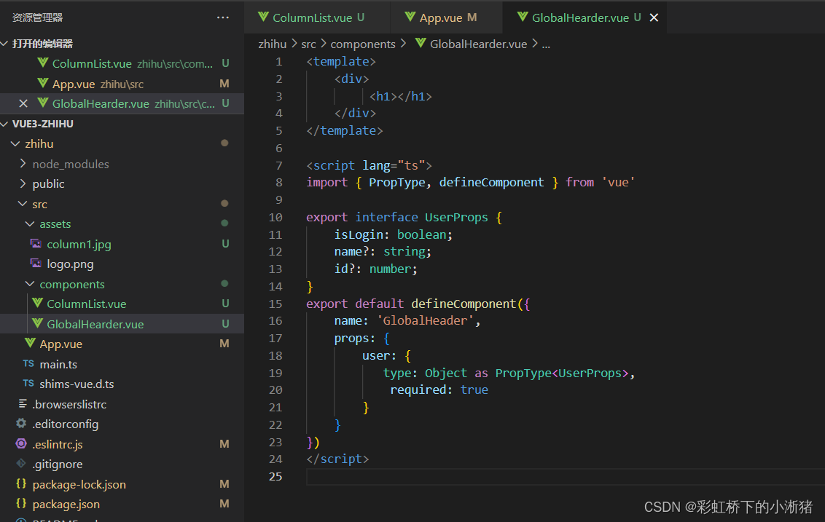
Task: Click TS icon beside shims-vue.d.ts
Action: (28, 384)
